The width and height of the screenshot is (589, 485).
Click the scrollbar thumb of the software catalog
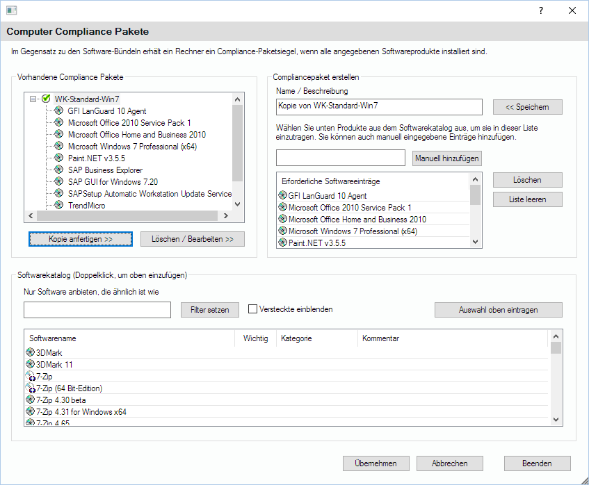pyautogui.click(x=556, y=347)
